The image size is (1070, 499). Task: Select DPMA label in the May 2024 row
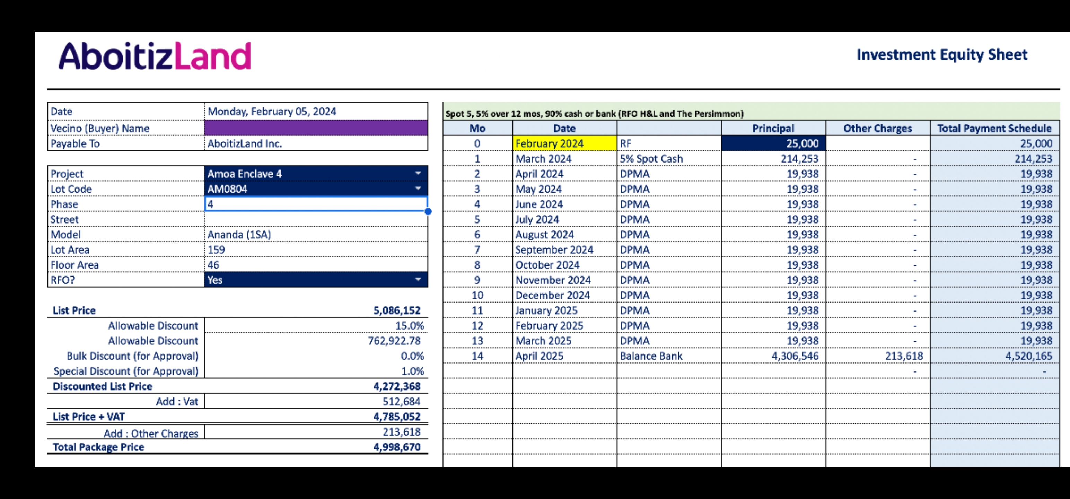(x=669, y=189)
